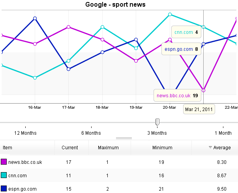Select the 1 Month time range

(x=223, y=133)
